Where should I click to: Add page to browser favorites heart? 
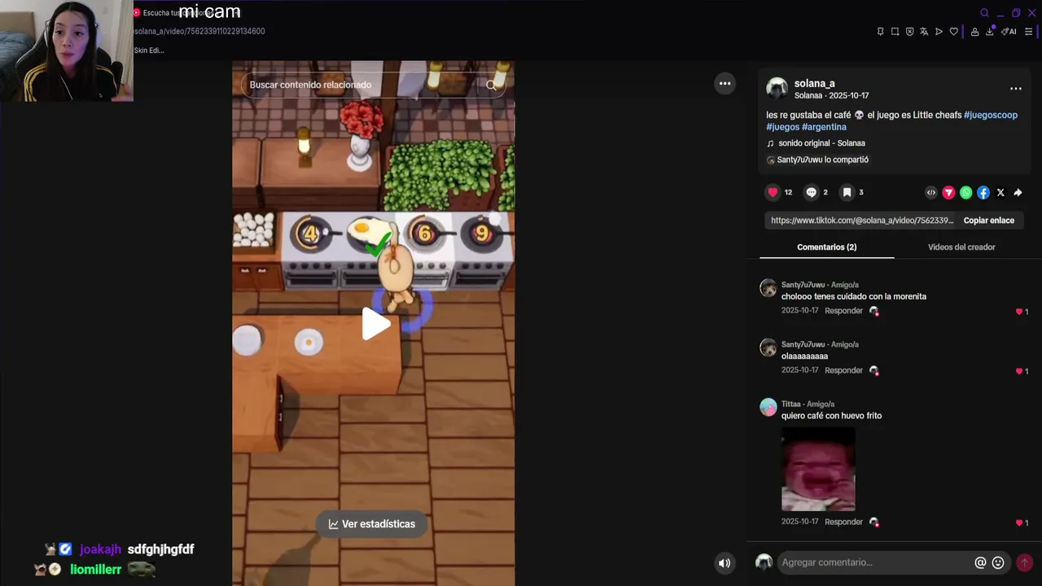coord(953,32)
